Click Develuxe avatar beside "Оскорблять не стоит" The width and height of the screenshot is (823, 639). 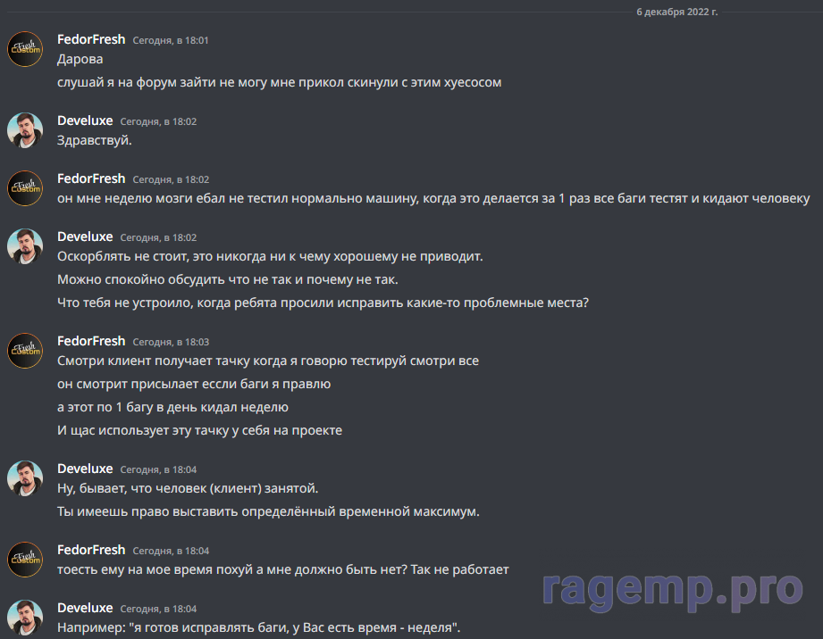click(25, 246)
